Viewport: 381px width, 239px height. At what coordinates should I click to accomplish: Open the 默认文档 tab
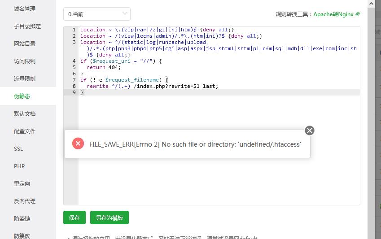click(25, 114)
